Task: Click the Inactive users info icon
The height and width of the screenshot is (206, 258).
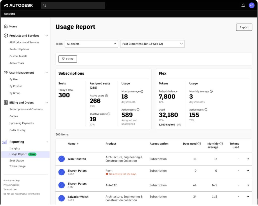Action: click(109, 114)
